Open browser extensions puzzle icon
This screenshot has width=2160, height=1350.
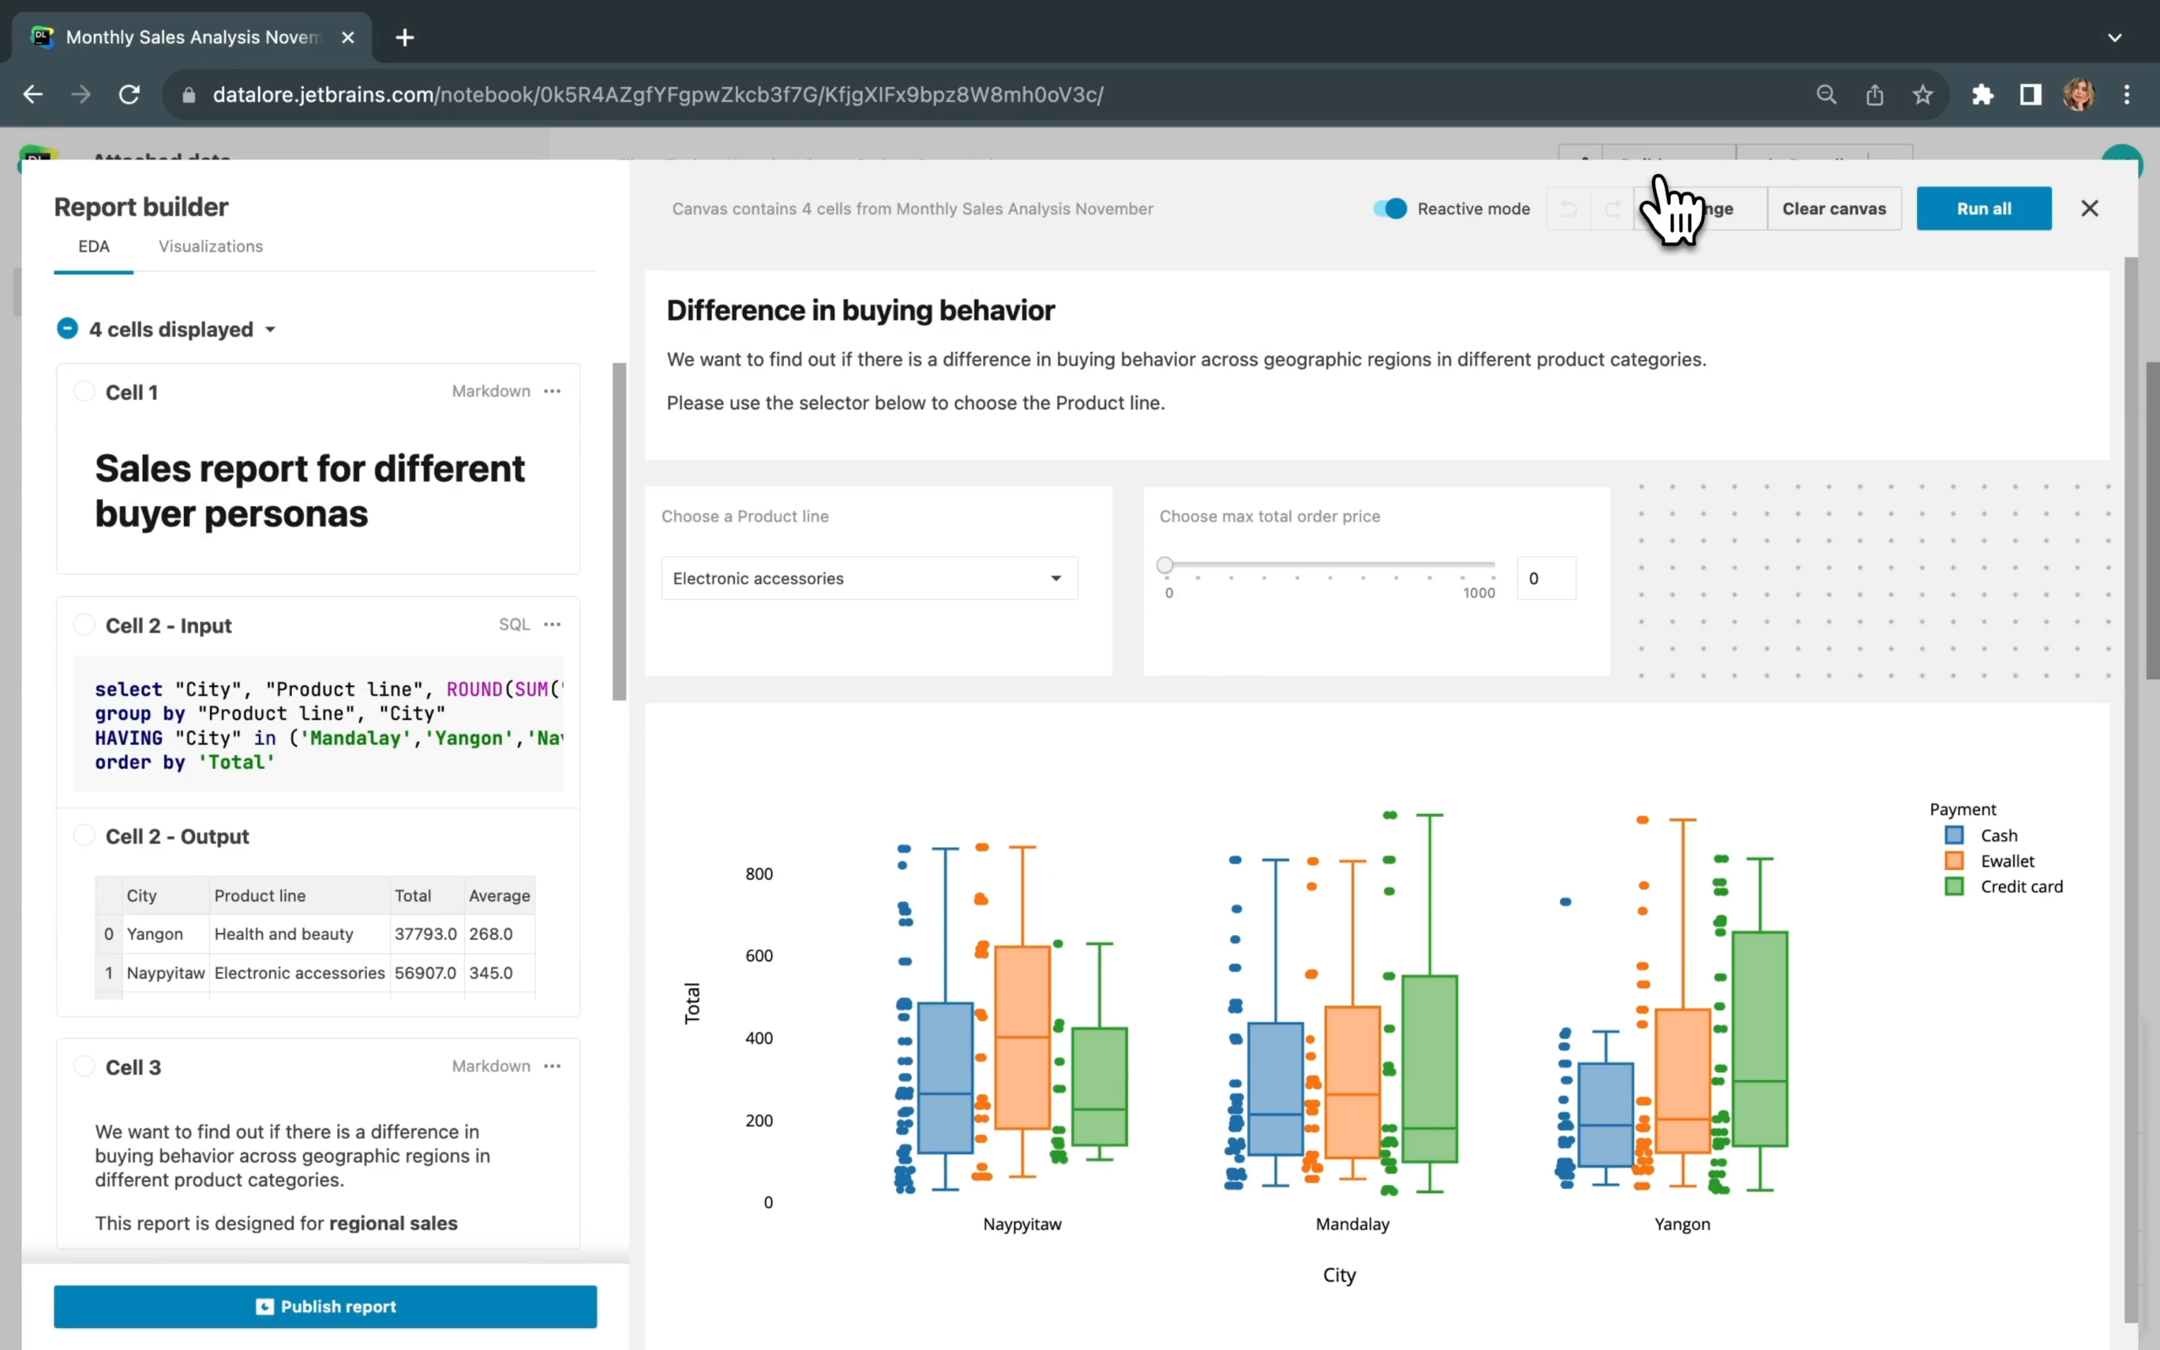click(x=1982, y=94)
